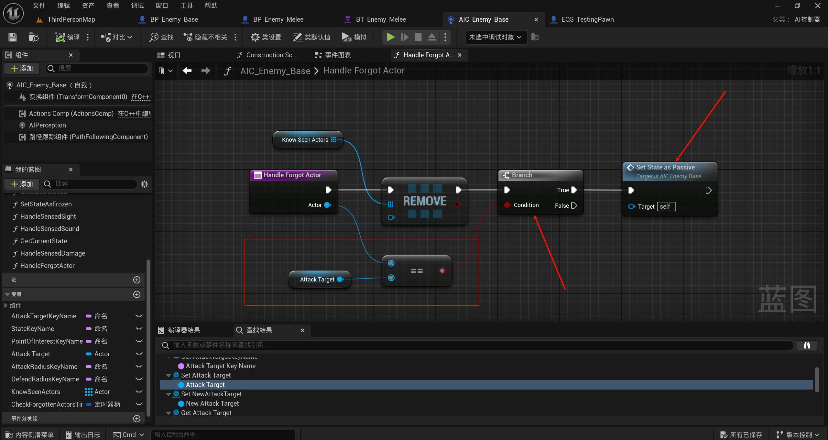Click the 添加 button in Components panel
The width and height of the screenshot is (828, 440).
pyautogui.click(x=22, y=68)
